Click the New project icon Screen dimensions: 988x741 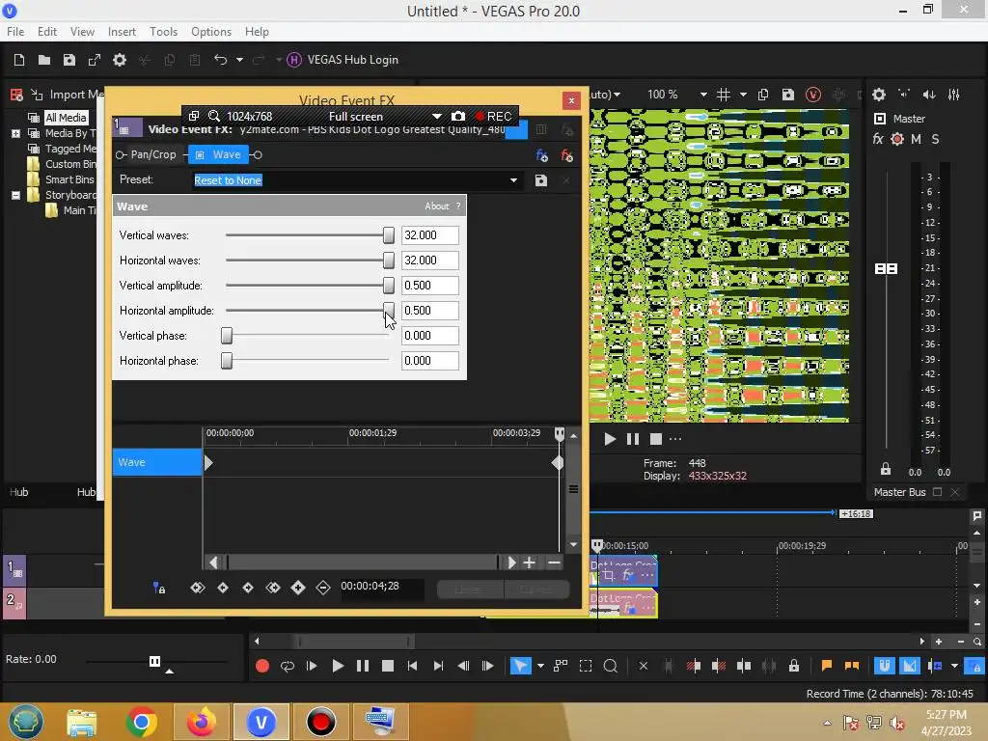(x=19, y=60)
